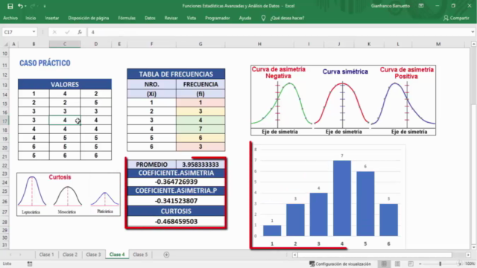This screenshot has height=268, width=477.
Task: Click the Enter checkmark formula bar icon
Action: [67, 32]
